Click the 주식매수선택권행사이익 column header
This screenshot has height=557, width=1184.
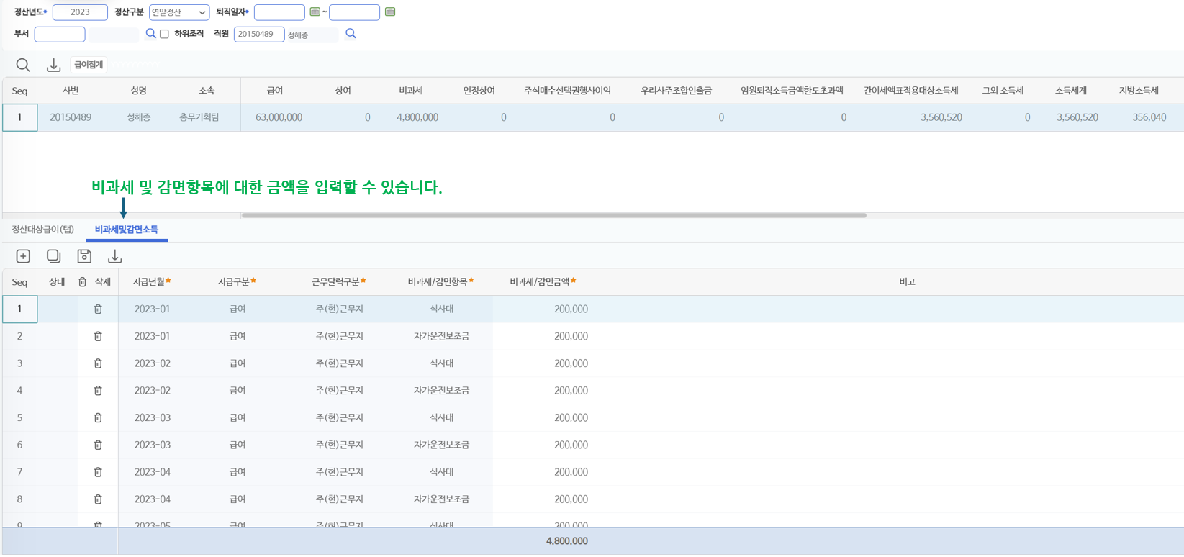pyautogui.click(x=567, y=91)
